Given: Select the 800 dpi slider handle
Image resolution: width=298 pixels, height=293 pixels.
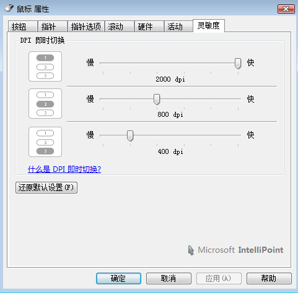Looking at the screenshot, I should (x=157, y=99).
